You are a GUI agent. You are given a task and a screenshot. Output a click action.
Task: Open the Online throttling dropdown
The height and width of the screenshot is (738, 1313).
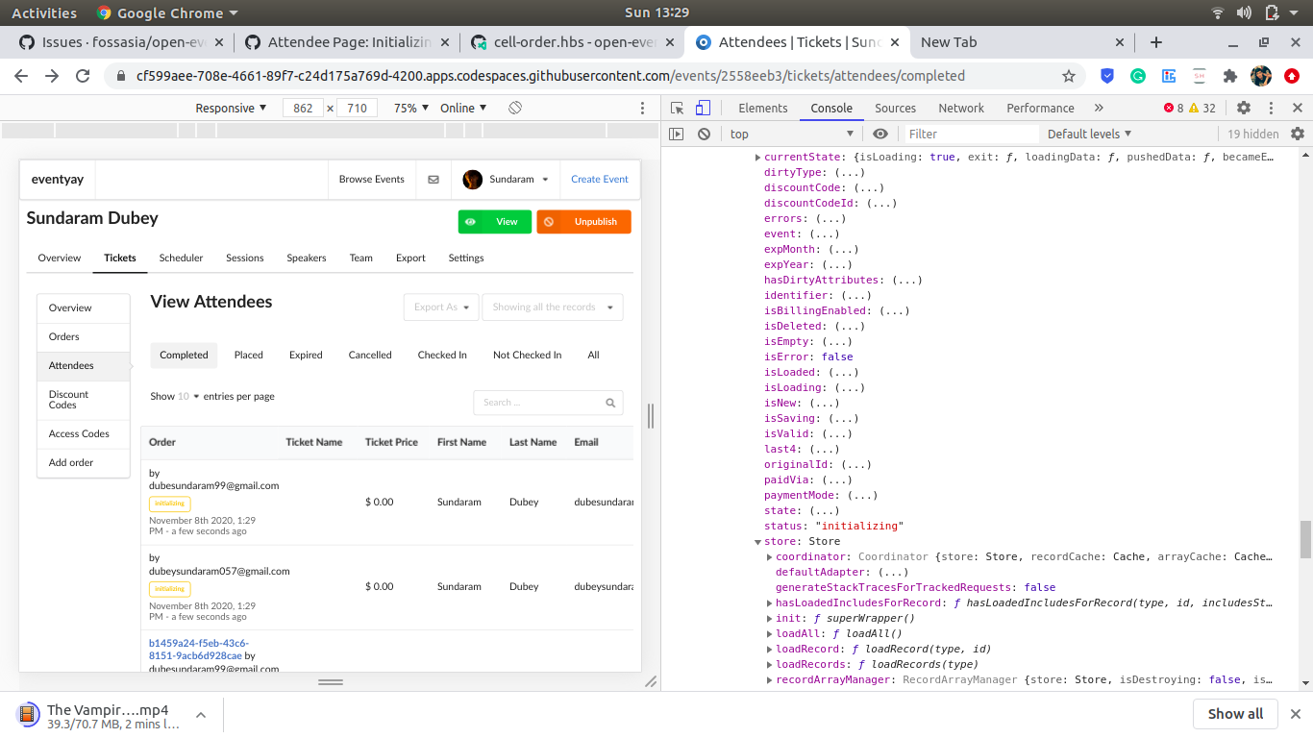(x=463, y=108)
